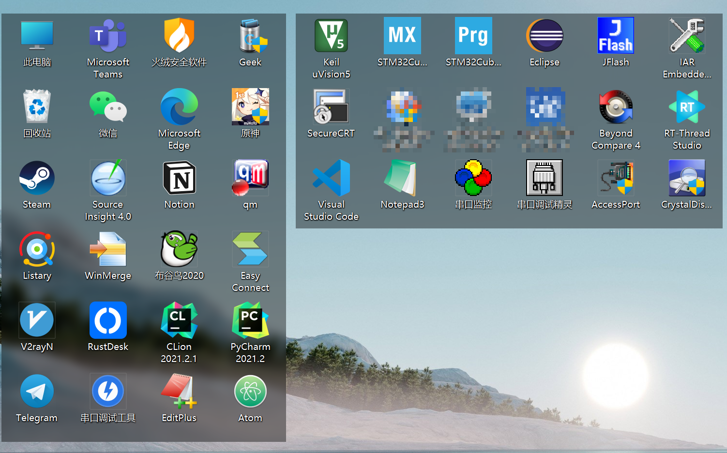Open the 回收站 recycle bin
The image size is (727, 453).
click(x=37, y=107)
